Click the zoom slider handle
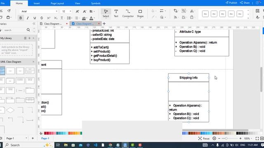Image resolution: width=264 pixels, height=148 pixels. point(226,139)
